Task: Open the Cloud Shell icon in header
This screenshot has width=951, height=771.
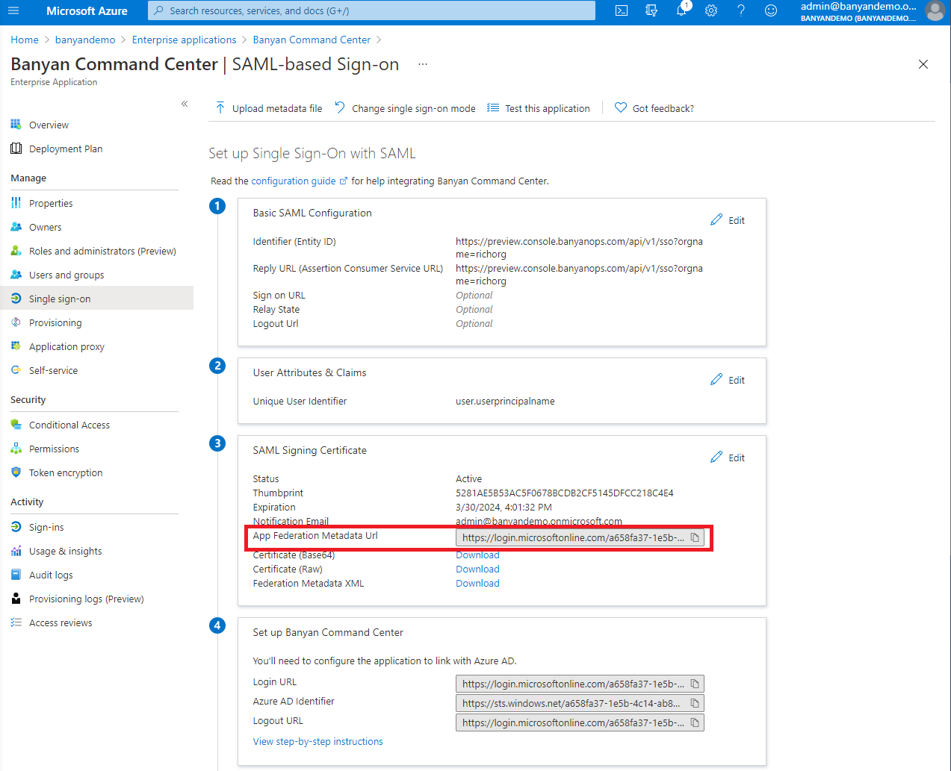Action: (x=622, y=10)
